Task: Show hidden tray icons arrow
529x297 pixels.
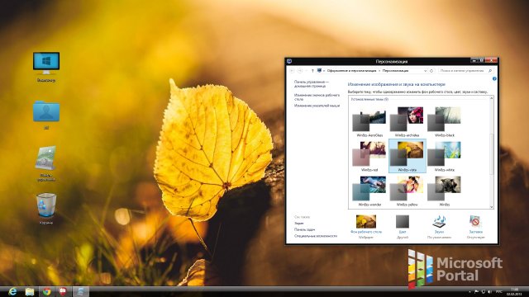Action: point(469,291)
